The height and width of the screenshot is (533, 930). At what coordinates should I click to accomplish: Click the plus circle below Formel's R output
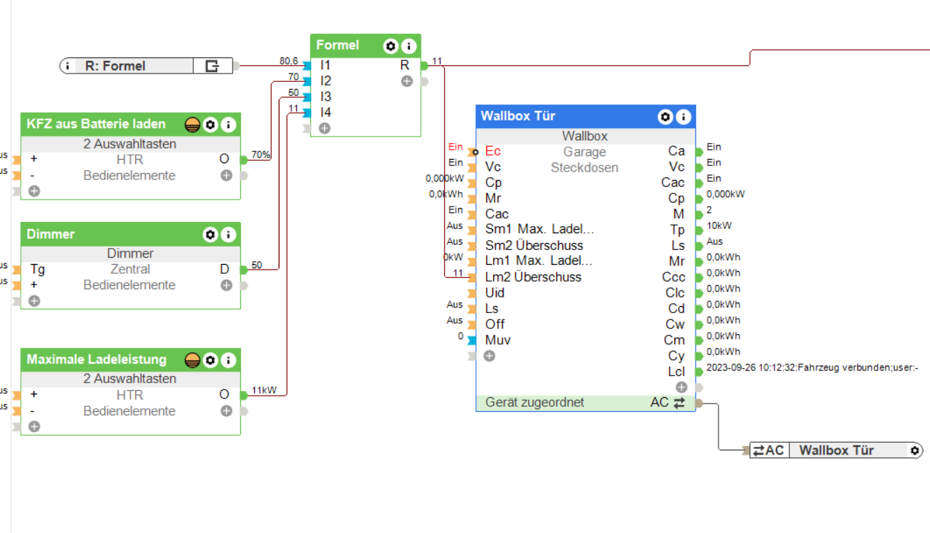(x=407, y=81)
